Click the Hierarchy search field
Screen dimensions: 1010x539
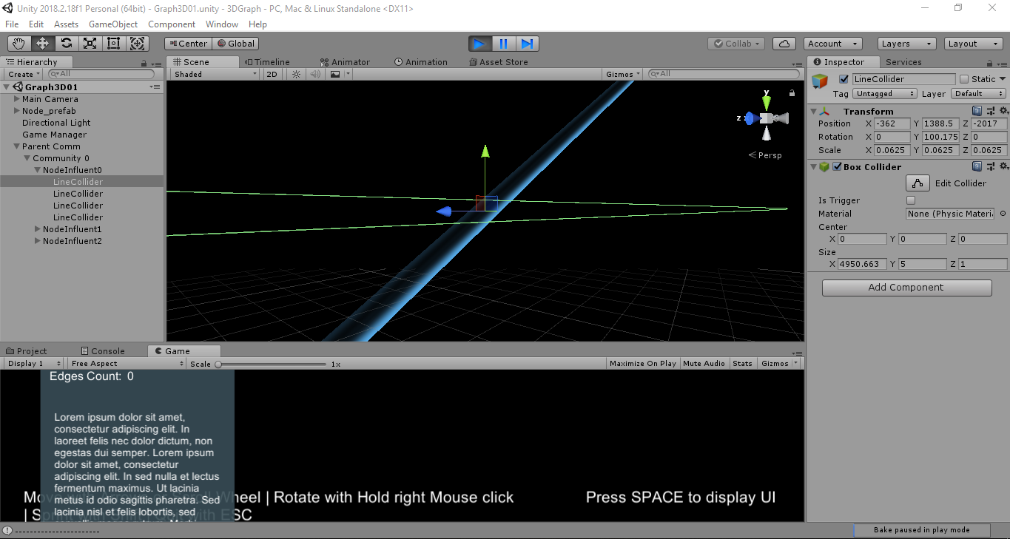pyautogui.click(x=101, y=74)
